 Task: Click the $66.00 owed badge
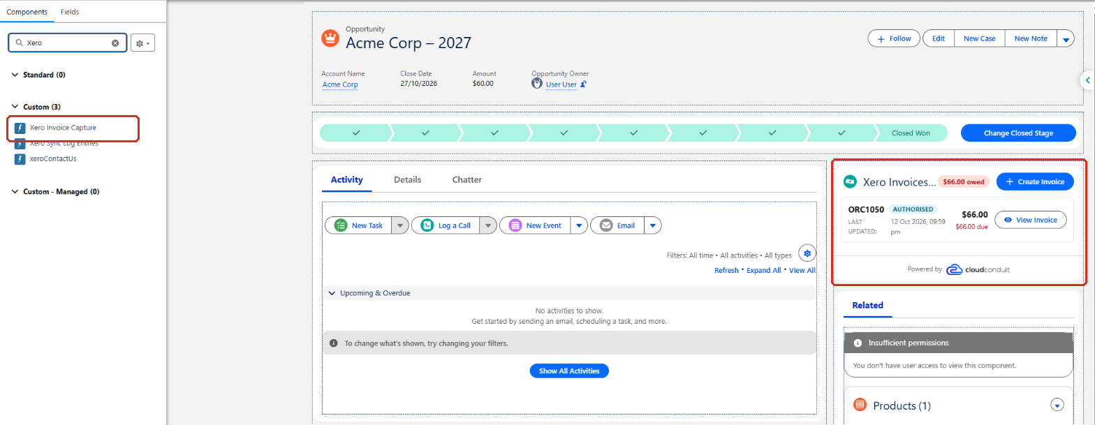coord(964,181)
